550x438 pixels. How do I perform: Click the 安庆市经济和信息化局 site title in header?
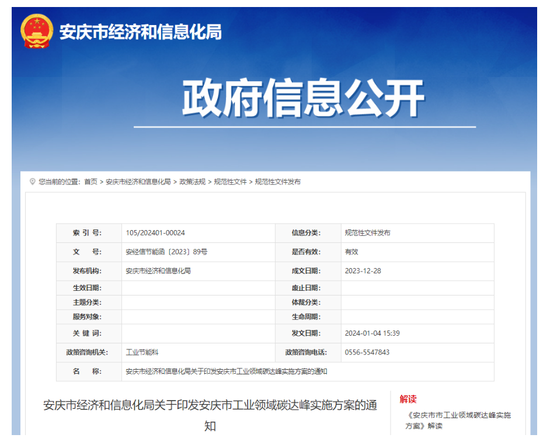(x=140, y=32)
